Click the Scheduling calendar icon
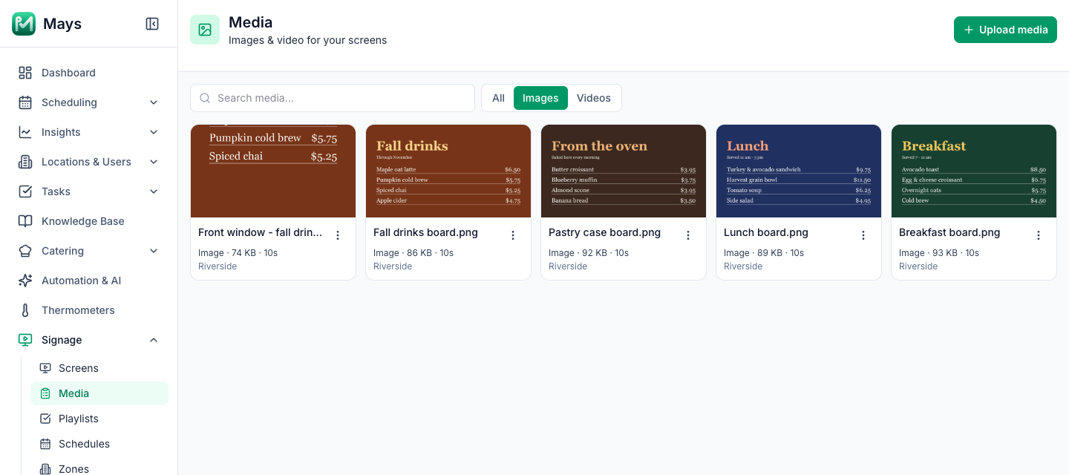Viewport: 1069px width, 475px height. point(25,102)
